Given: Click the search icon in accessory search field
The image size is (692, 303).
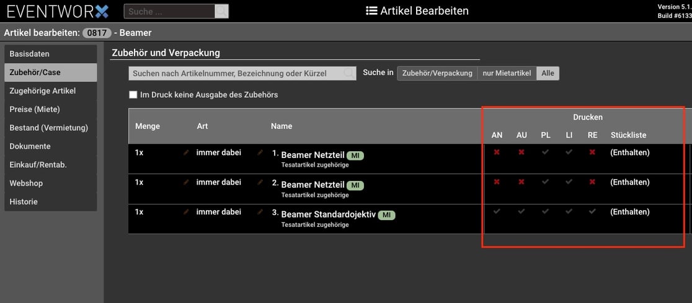Looking at the screenshot, I should 349,73.
